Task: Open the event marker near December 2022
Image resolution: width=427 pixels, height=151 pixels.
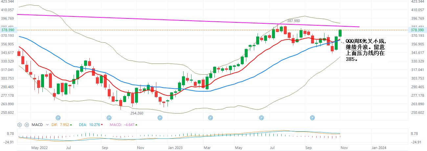Action: pos(160,117)
